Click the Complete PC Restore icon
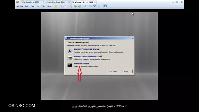199x112 pixels. pyautogui.click(x=70, y=51)
